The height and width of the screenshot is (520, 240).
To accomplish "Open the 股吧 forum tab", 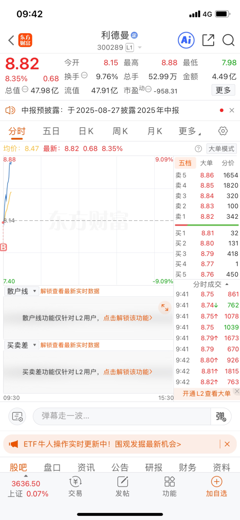I will [18, 467].
